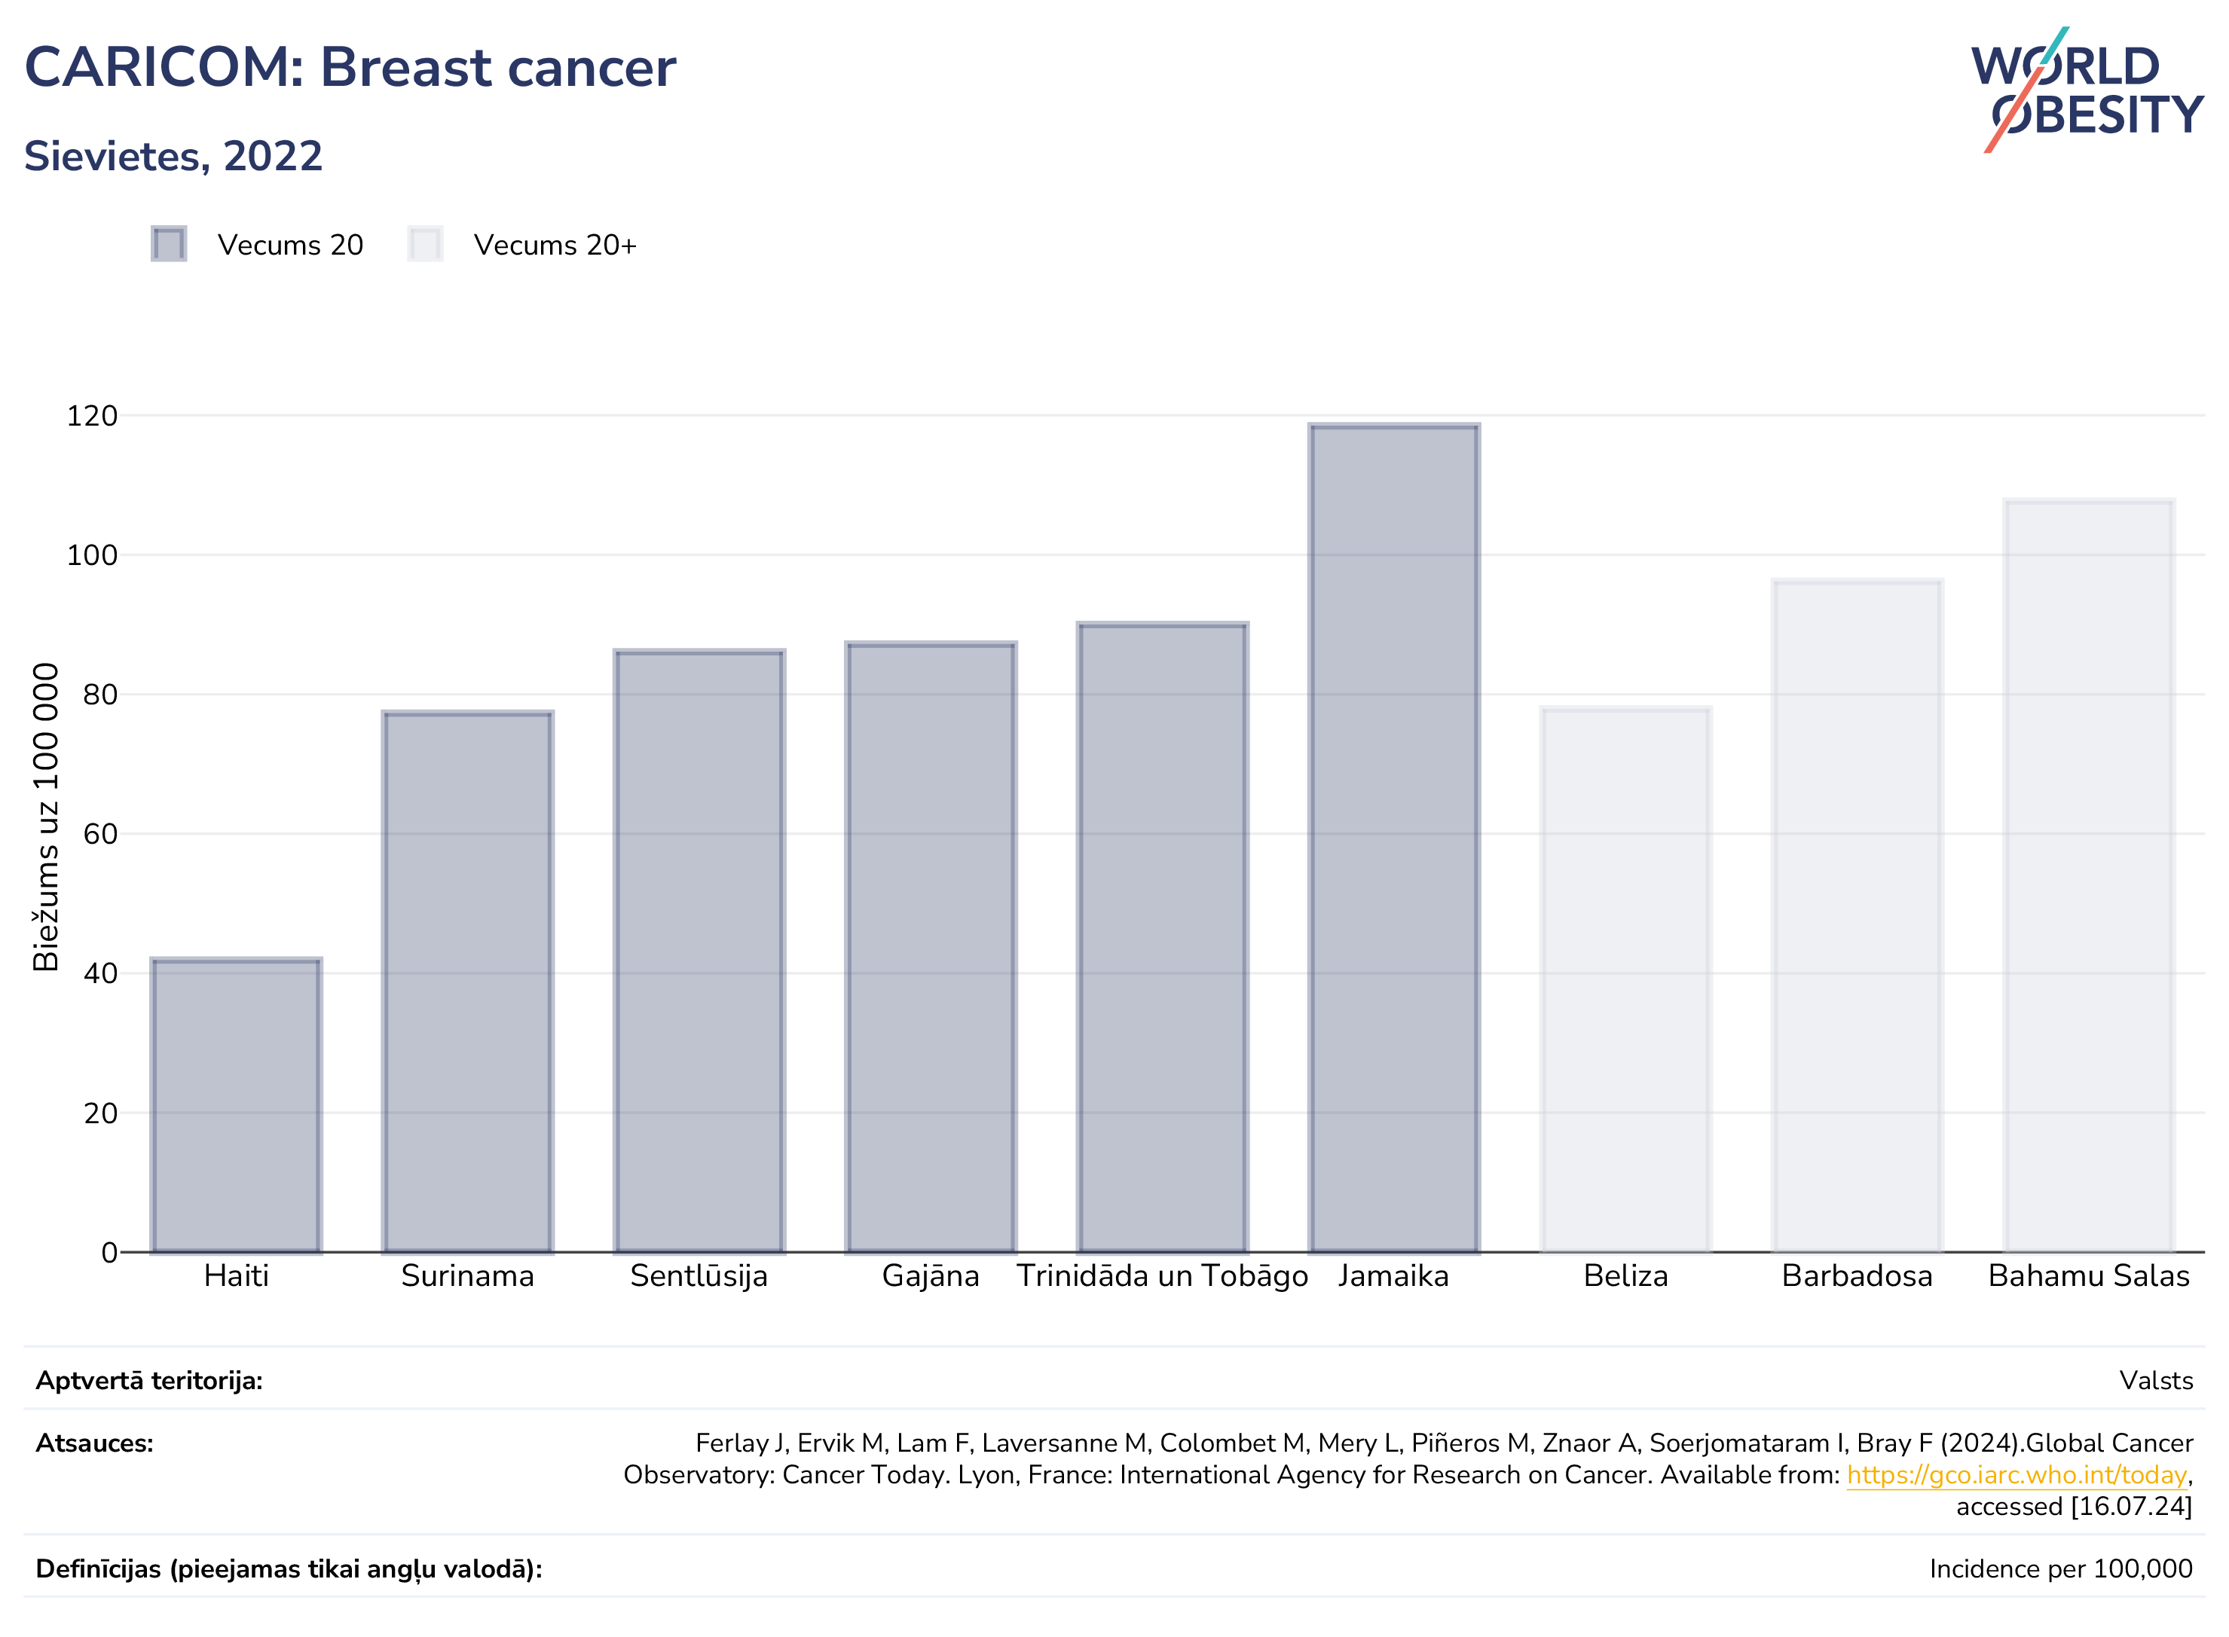Click the Sievietes, 2022 subtitle
The width and height of the screenshot is (2229, 1637).
click(173, 157)
